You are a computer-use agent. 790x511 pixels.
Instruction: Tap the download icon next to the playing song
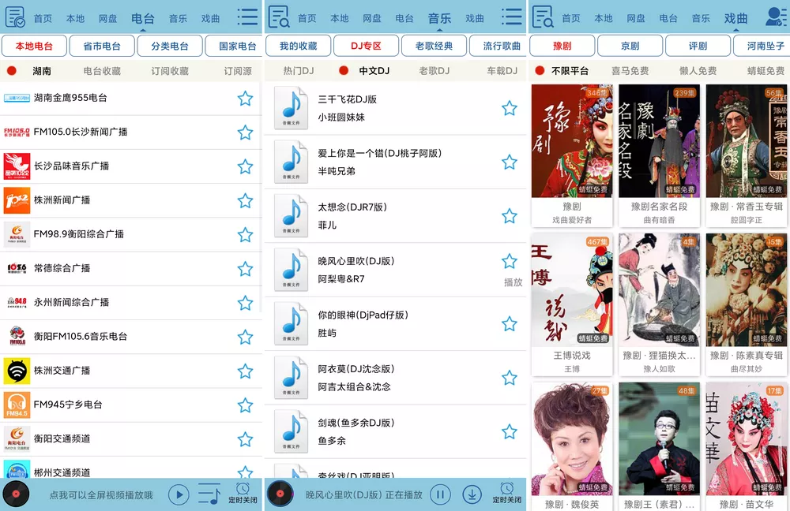tap(471, 493)
